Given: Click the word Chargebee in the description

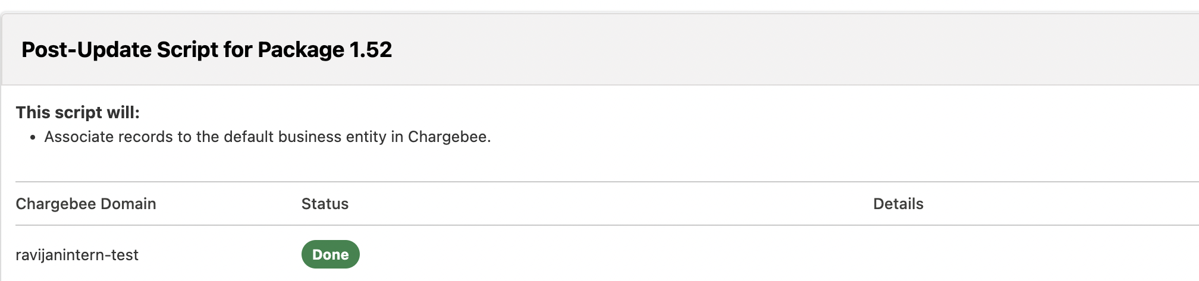Looking at the screenshot, I should [x=448, y=137].
